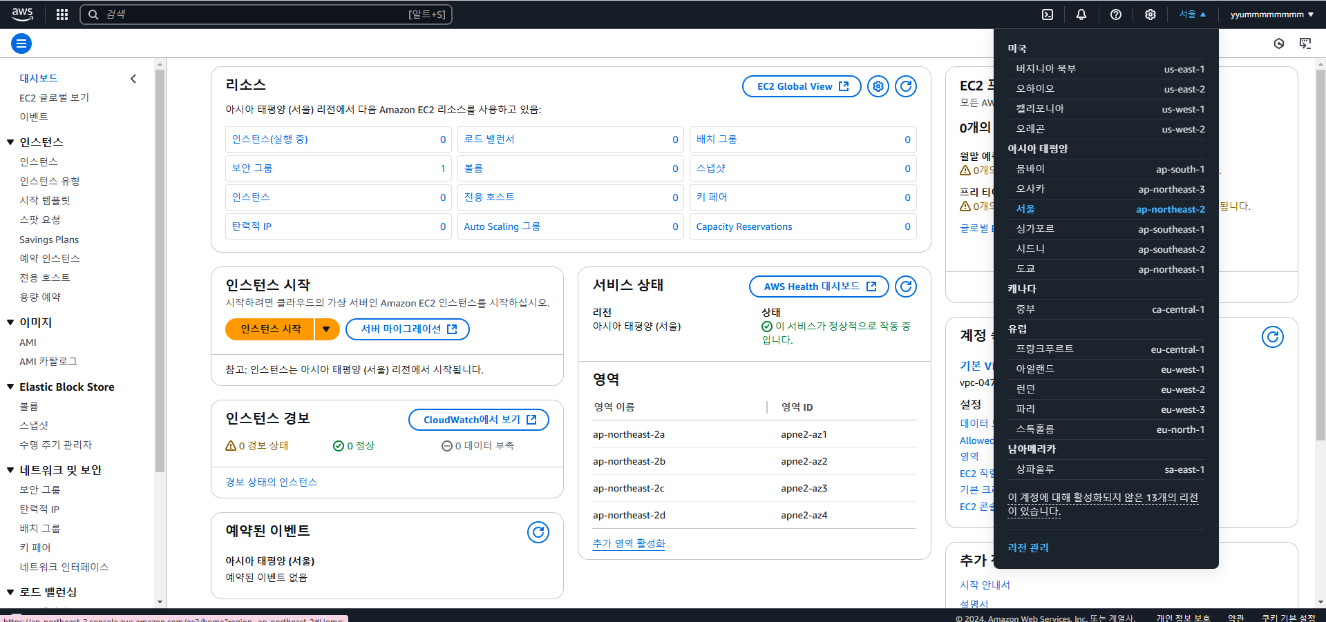Click the search magnifier icon

(x=93, y=14)
